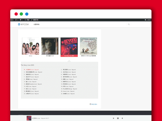Open the admin user menu
This screenshot has width=162, height=121.
coord(148,20)
